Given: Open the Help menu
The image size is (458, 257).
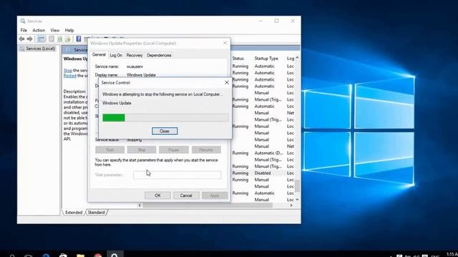Looking at the screenshot, I should (69, 30).
